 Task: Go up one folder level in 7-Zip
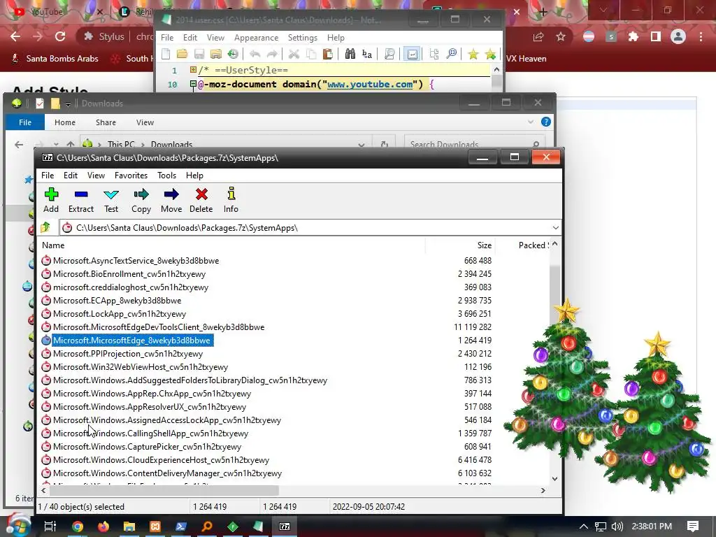tap(45, 227)
